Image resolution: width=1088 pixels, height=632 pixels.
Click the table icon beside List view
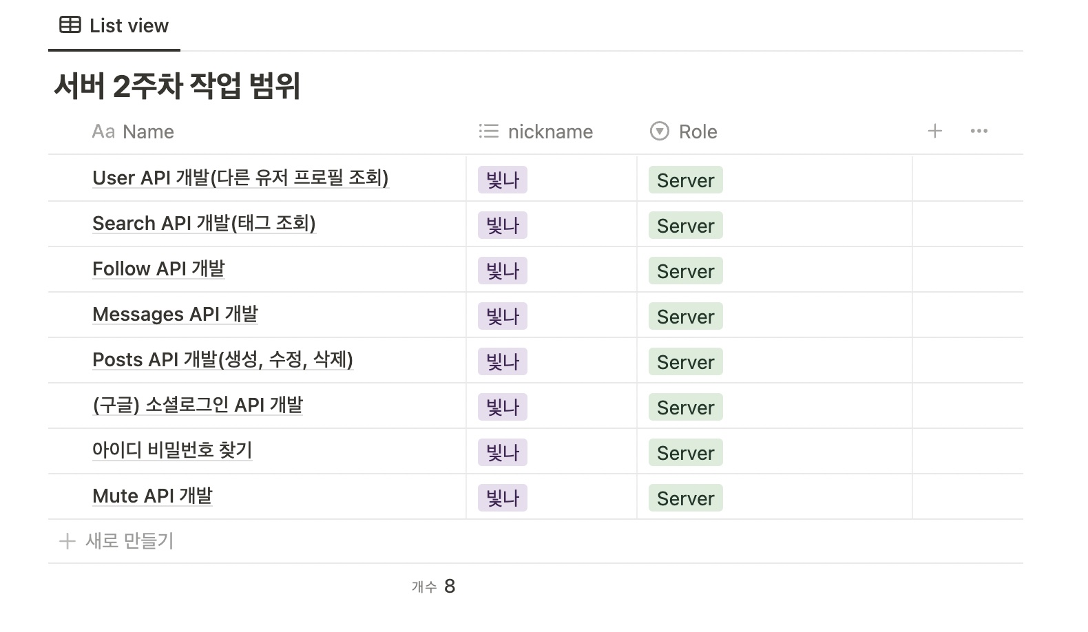(70, 25)
